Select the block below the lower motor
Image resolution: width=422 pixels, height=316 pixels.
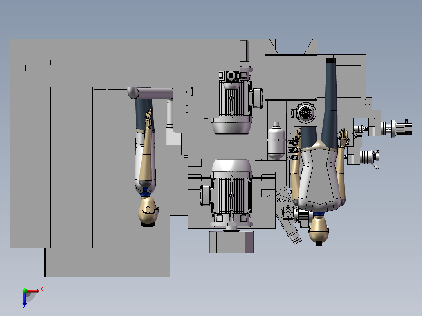231,242
